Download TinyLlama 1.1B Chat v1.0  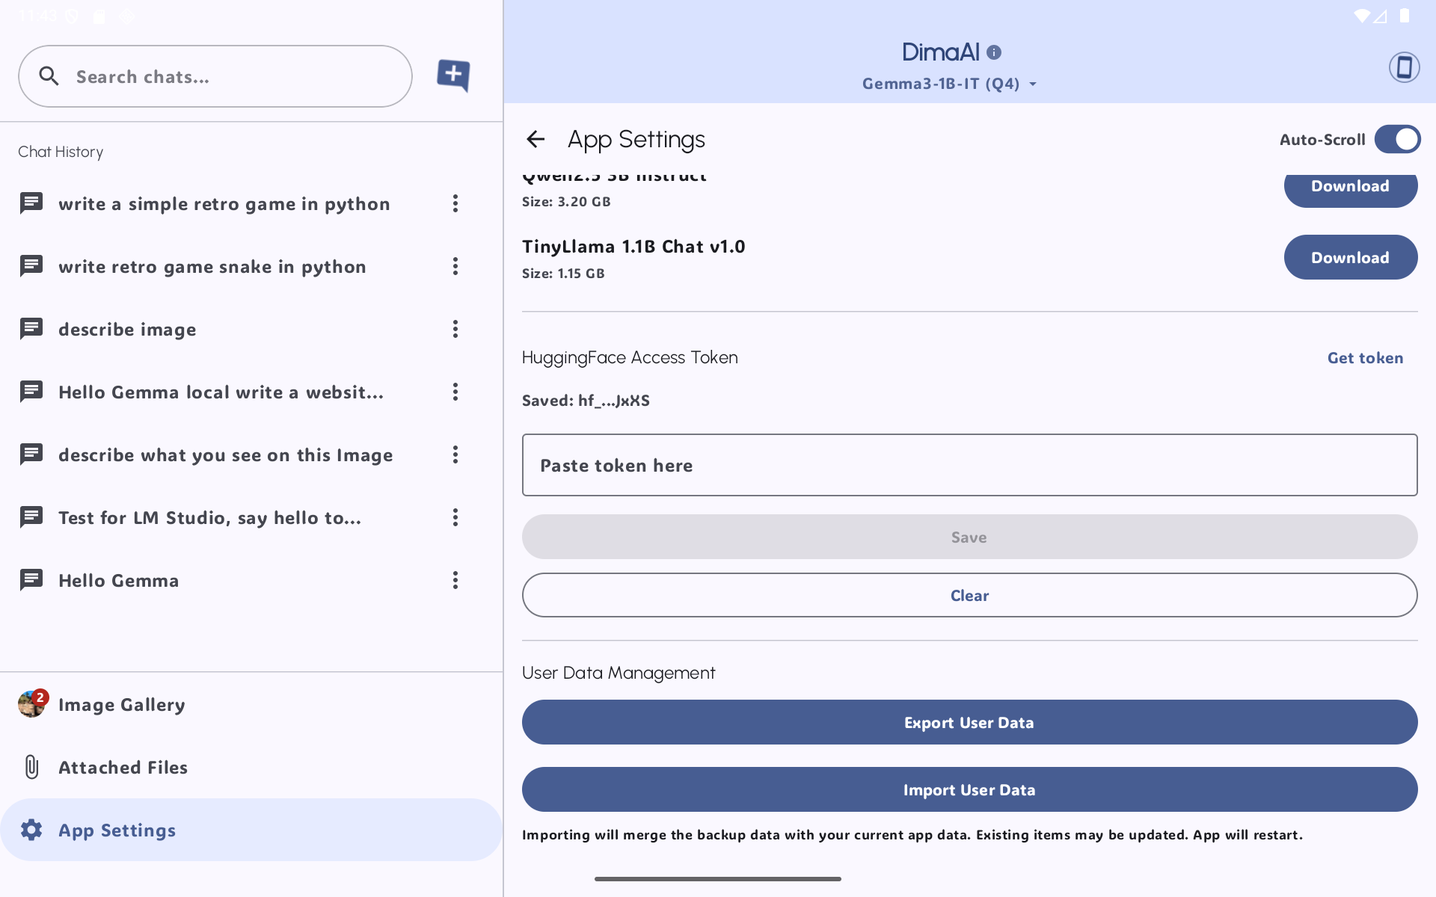(x=1350, y=257)
